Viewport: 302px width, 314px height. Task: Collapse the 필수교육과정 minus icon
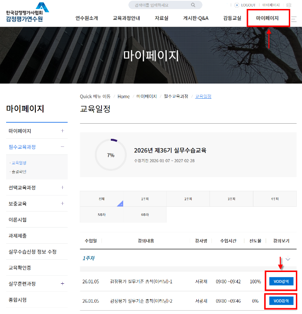click(62, 147)
